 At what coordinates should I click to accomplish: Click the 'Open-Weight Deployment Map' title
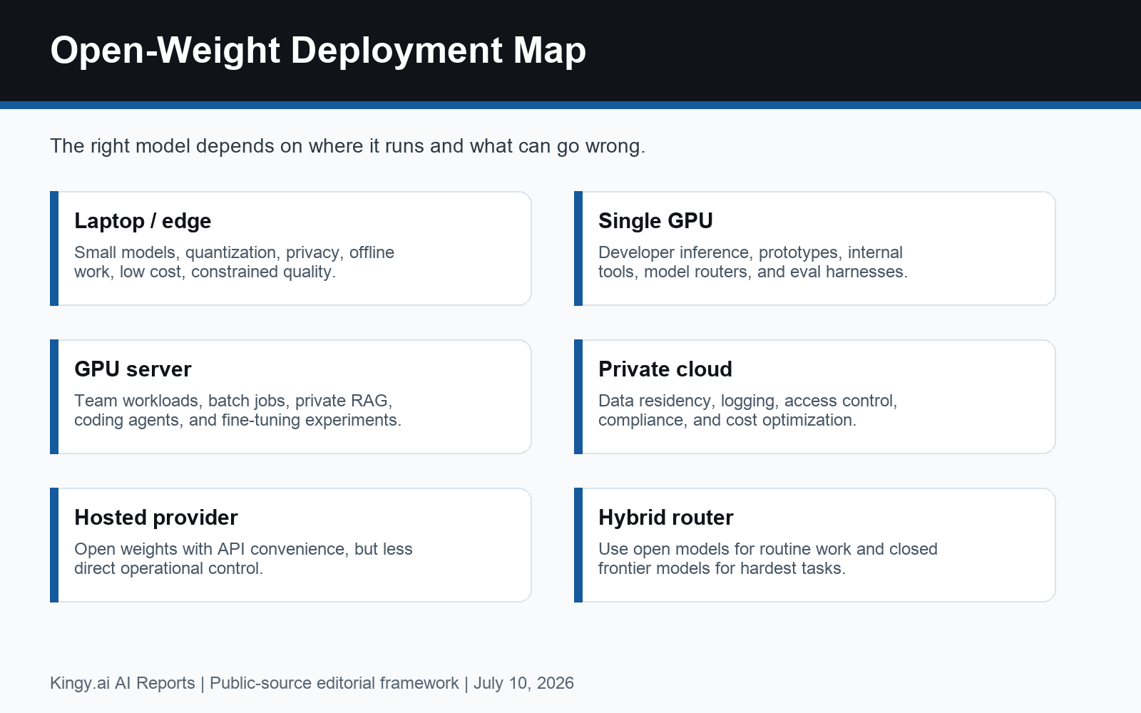(318, 51)
